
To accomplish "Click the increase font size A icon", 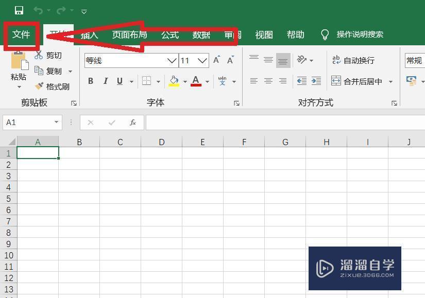I will (x=216, y=60).
